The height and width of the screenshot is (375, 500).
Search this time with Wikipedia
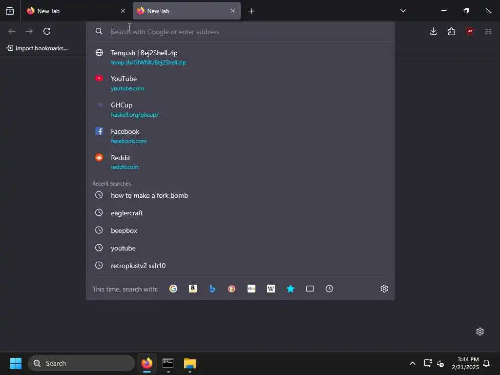271,289
